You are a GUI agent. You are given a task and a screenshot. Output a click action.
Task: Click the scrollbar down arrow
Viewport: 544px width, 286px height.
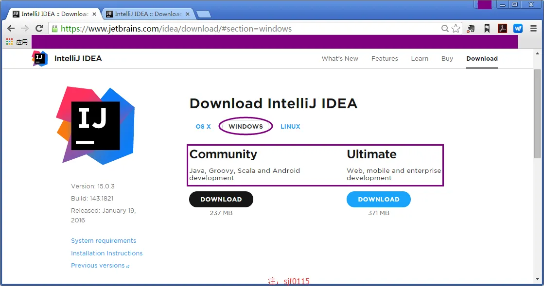click(537, 279)
